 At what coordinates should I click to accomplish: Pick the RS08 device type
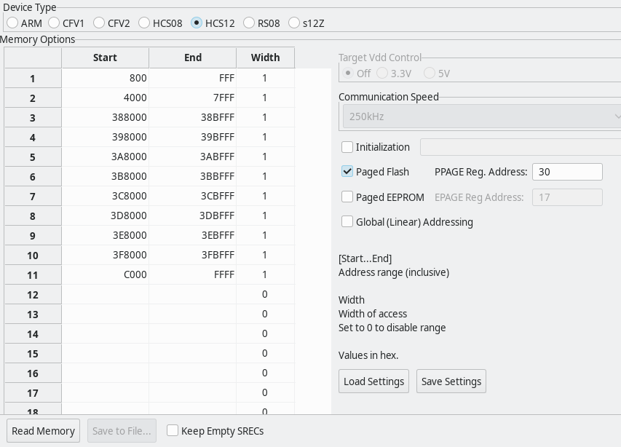[249, 23]
